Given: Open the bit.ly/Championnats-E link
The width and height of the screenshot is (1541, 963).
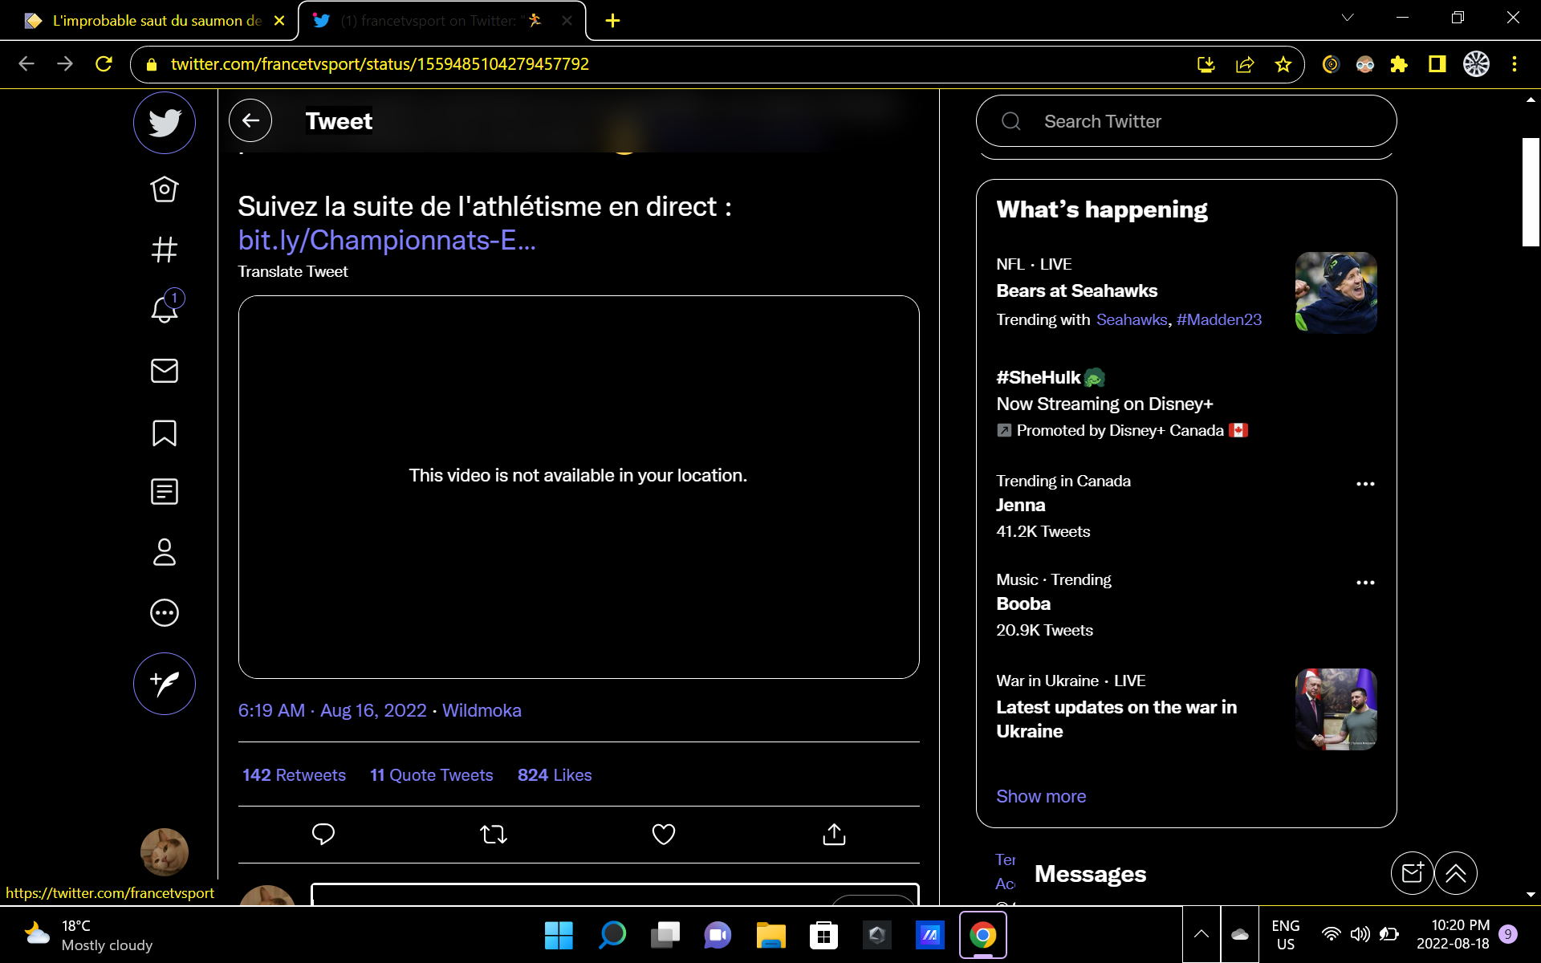Looking at the screenshot, I should point(387,240).
